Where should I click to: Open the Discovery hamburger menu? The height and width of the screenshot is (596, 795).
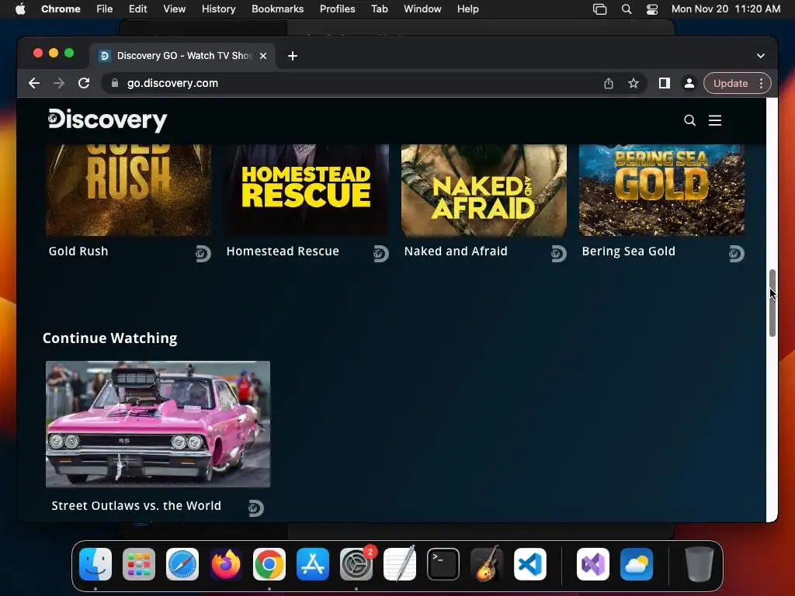click(x=715, y=120)
